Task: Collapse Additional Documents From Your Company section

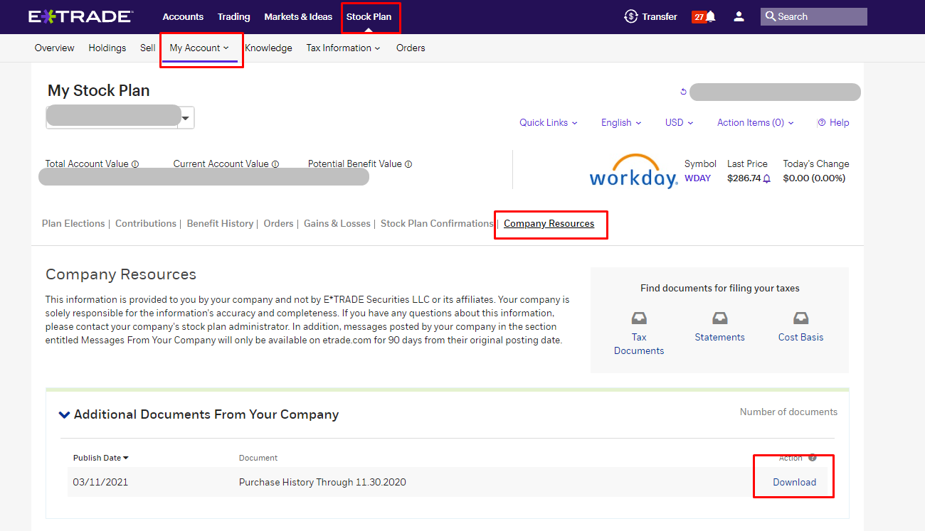Action: pos(65,414)
